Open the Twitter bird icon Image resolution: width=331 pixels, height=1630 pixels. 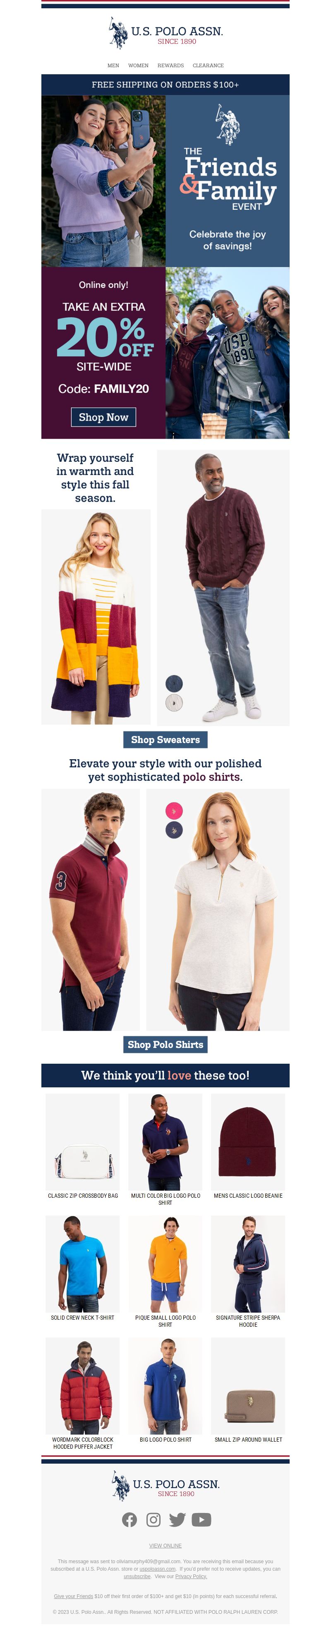pos(177,1519)
